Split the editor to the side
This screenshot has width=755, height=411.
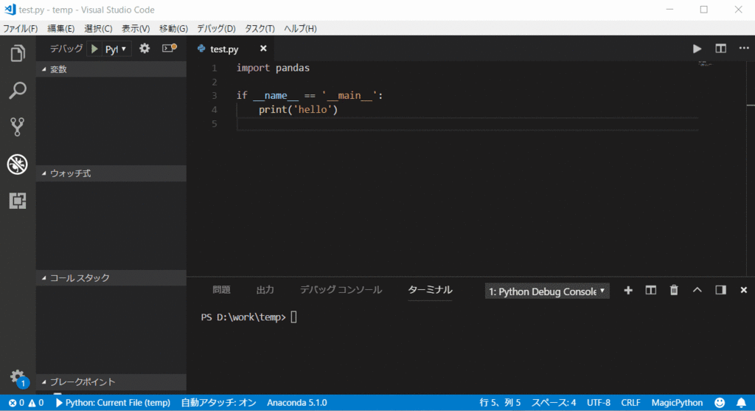[720, 49]
